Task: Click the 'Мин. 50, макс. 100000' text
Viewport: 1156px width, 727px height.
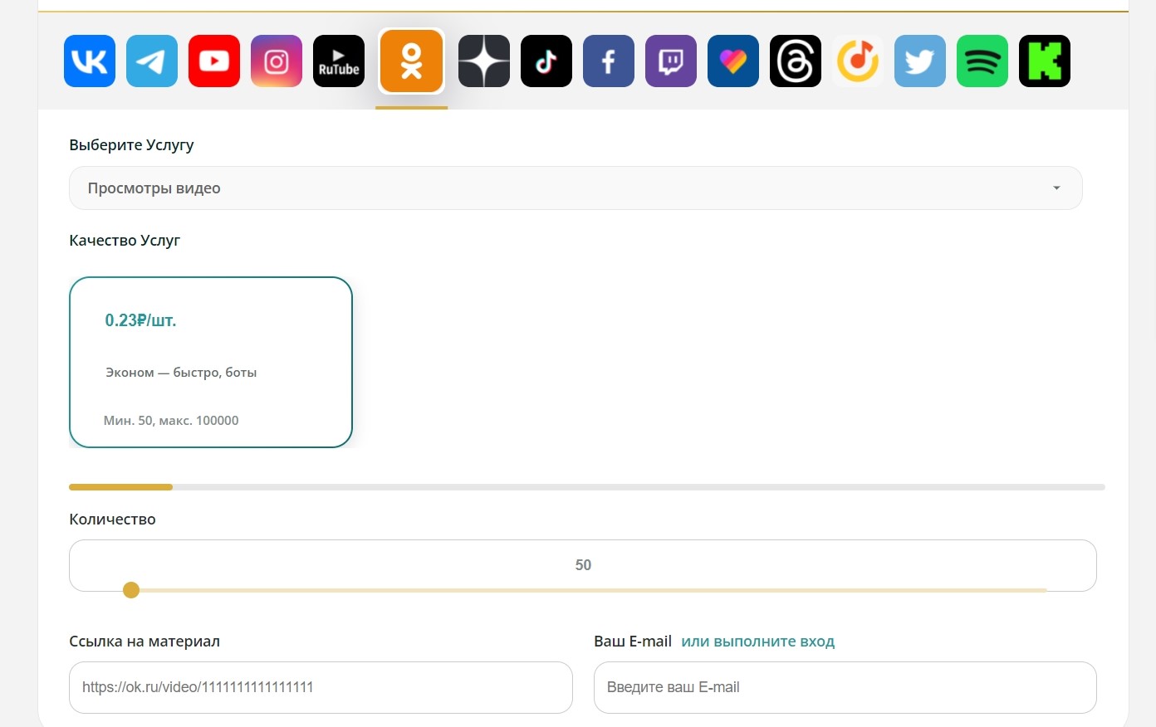Action: click(x=171, y=421)
